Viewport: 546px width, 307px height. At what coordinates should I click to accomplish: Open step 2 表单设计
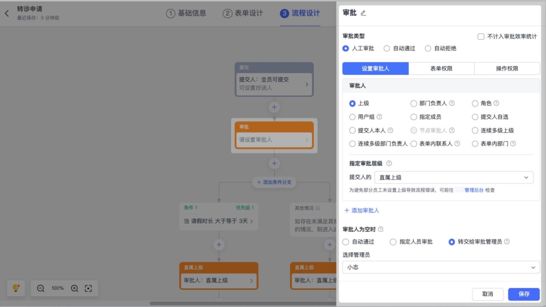[243, 13]
